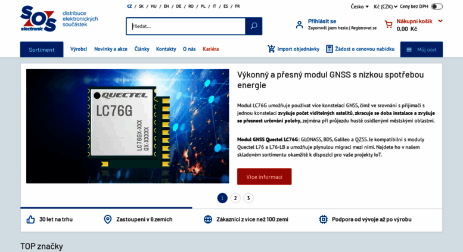The width and height of the screenshot is (463, 252).
Task: Click the globe icon for Zákazníci
Action: pos(208,219)
